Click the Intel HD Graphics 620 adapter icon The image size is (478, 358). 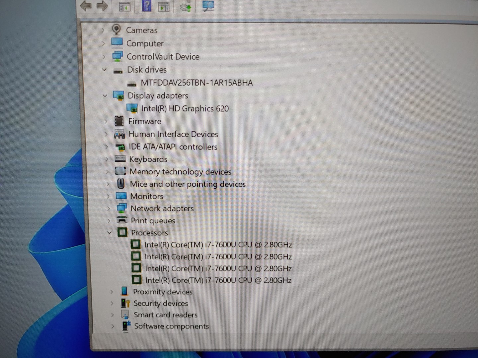132,108
